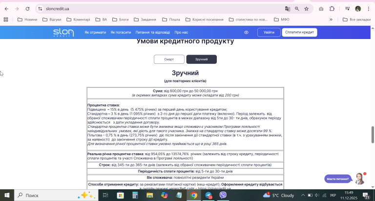
Task: Click the Windows Поиск search box
Action: point(56,195)
